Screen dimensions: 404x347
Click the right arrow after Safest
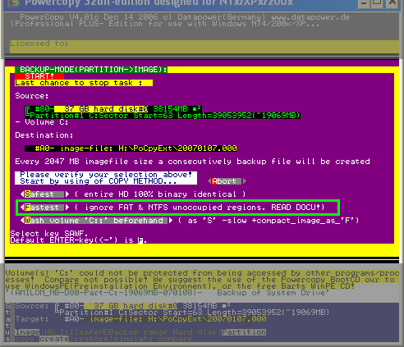click(67, 194)
